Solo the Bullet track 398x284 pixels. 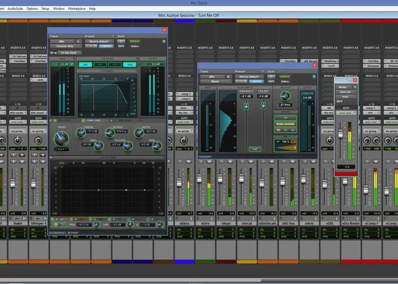point(14,161)
